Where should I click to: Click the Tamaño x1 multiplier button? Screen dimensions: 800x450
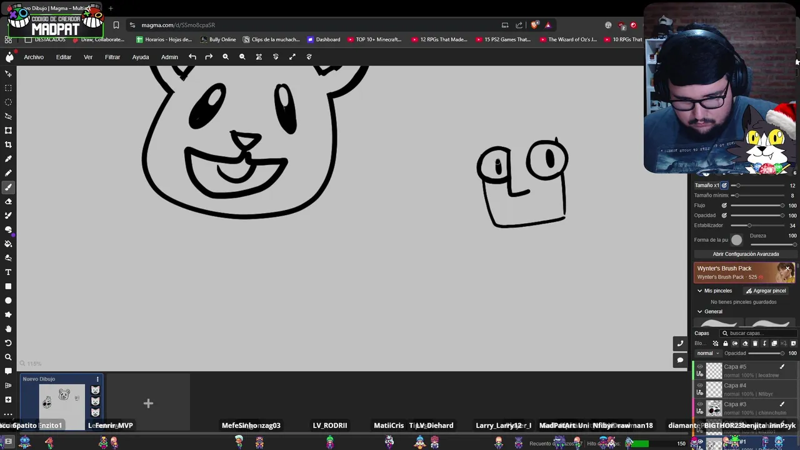coord(707,185)
